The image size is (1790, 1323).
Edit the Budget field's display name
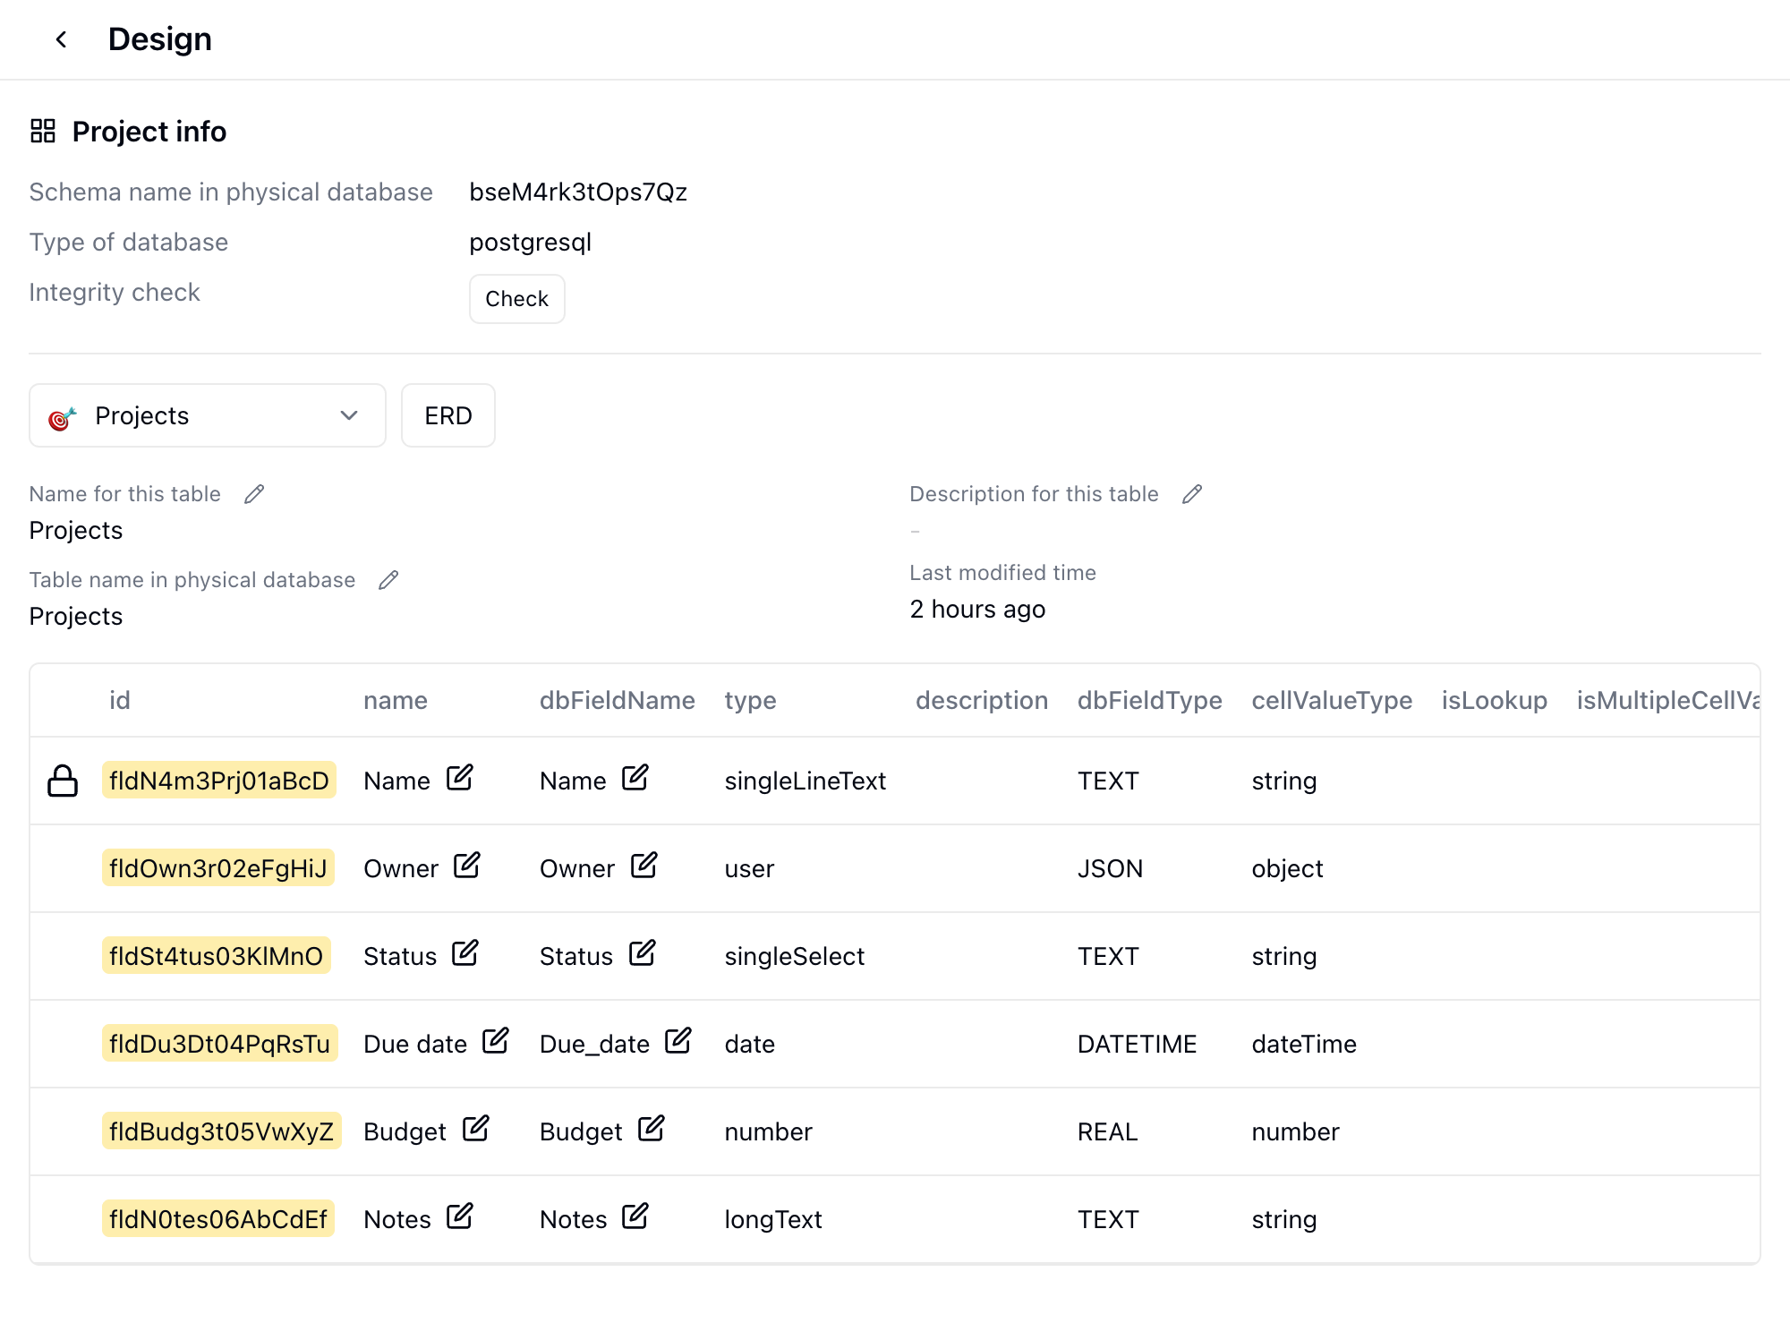[475, 1129]
